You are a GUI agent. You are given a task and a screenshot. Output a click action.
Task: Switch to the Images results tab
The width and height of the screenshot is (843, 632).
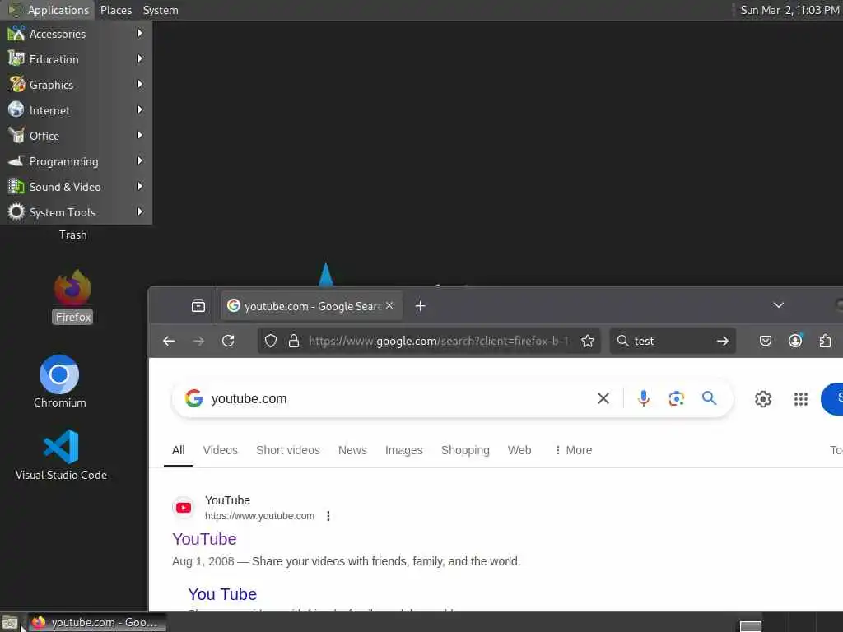click(403, 450)
